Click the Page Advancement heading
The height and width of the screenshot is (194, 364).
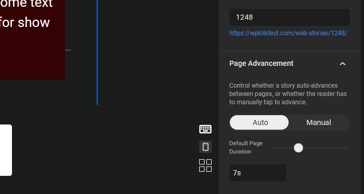pos(261,63)
